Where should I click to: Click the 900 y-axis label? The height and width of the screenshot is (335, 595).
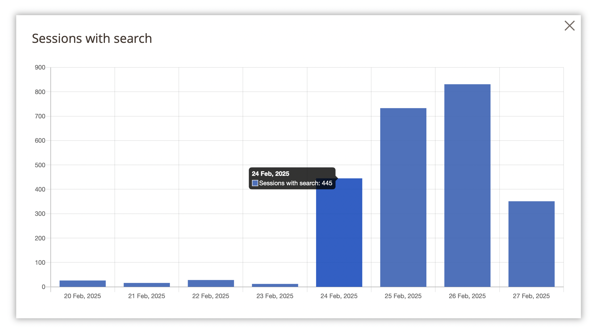[x=40, y=67]
